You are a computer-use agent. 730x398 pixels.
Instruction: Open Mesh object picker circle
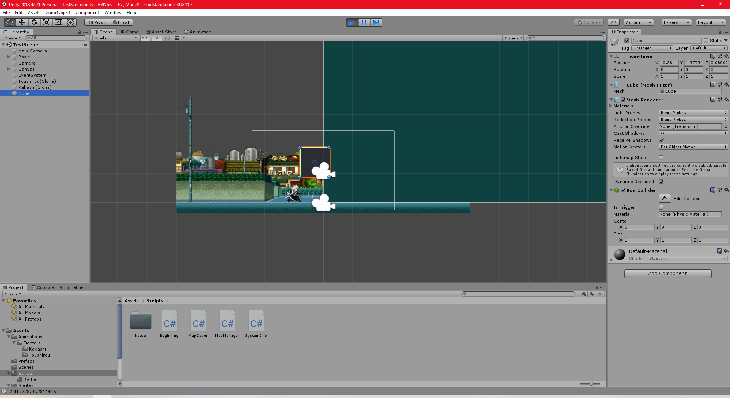coord(726,91)
